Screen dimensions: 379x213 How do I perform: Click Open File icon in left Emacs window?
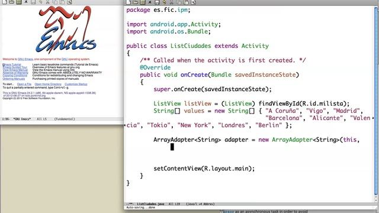pos(12,2)
